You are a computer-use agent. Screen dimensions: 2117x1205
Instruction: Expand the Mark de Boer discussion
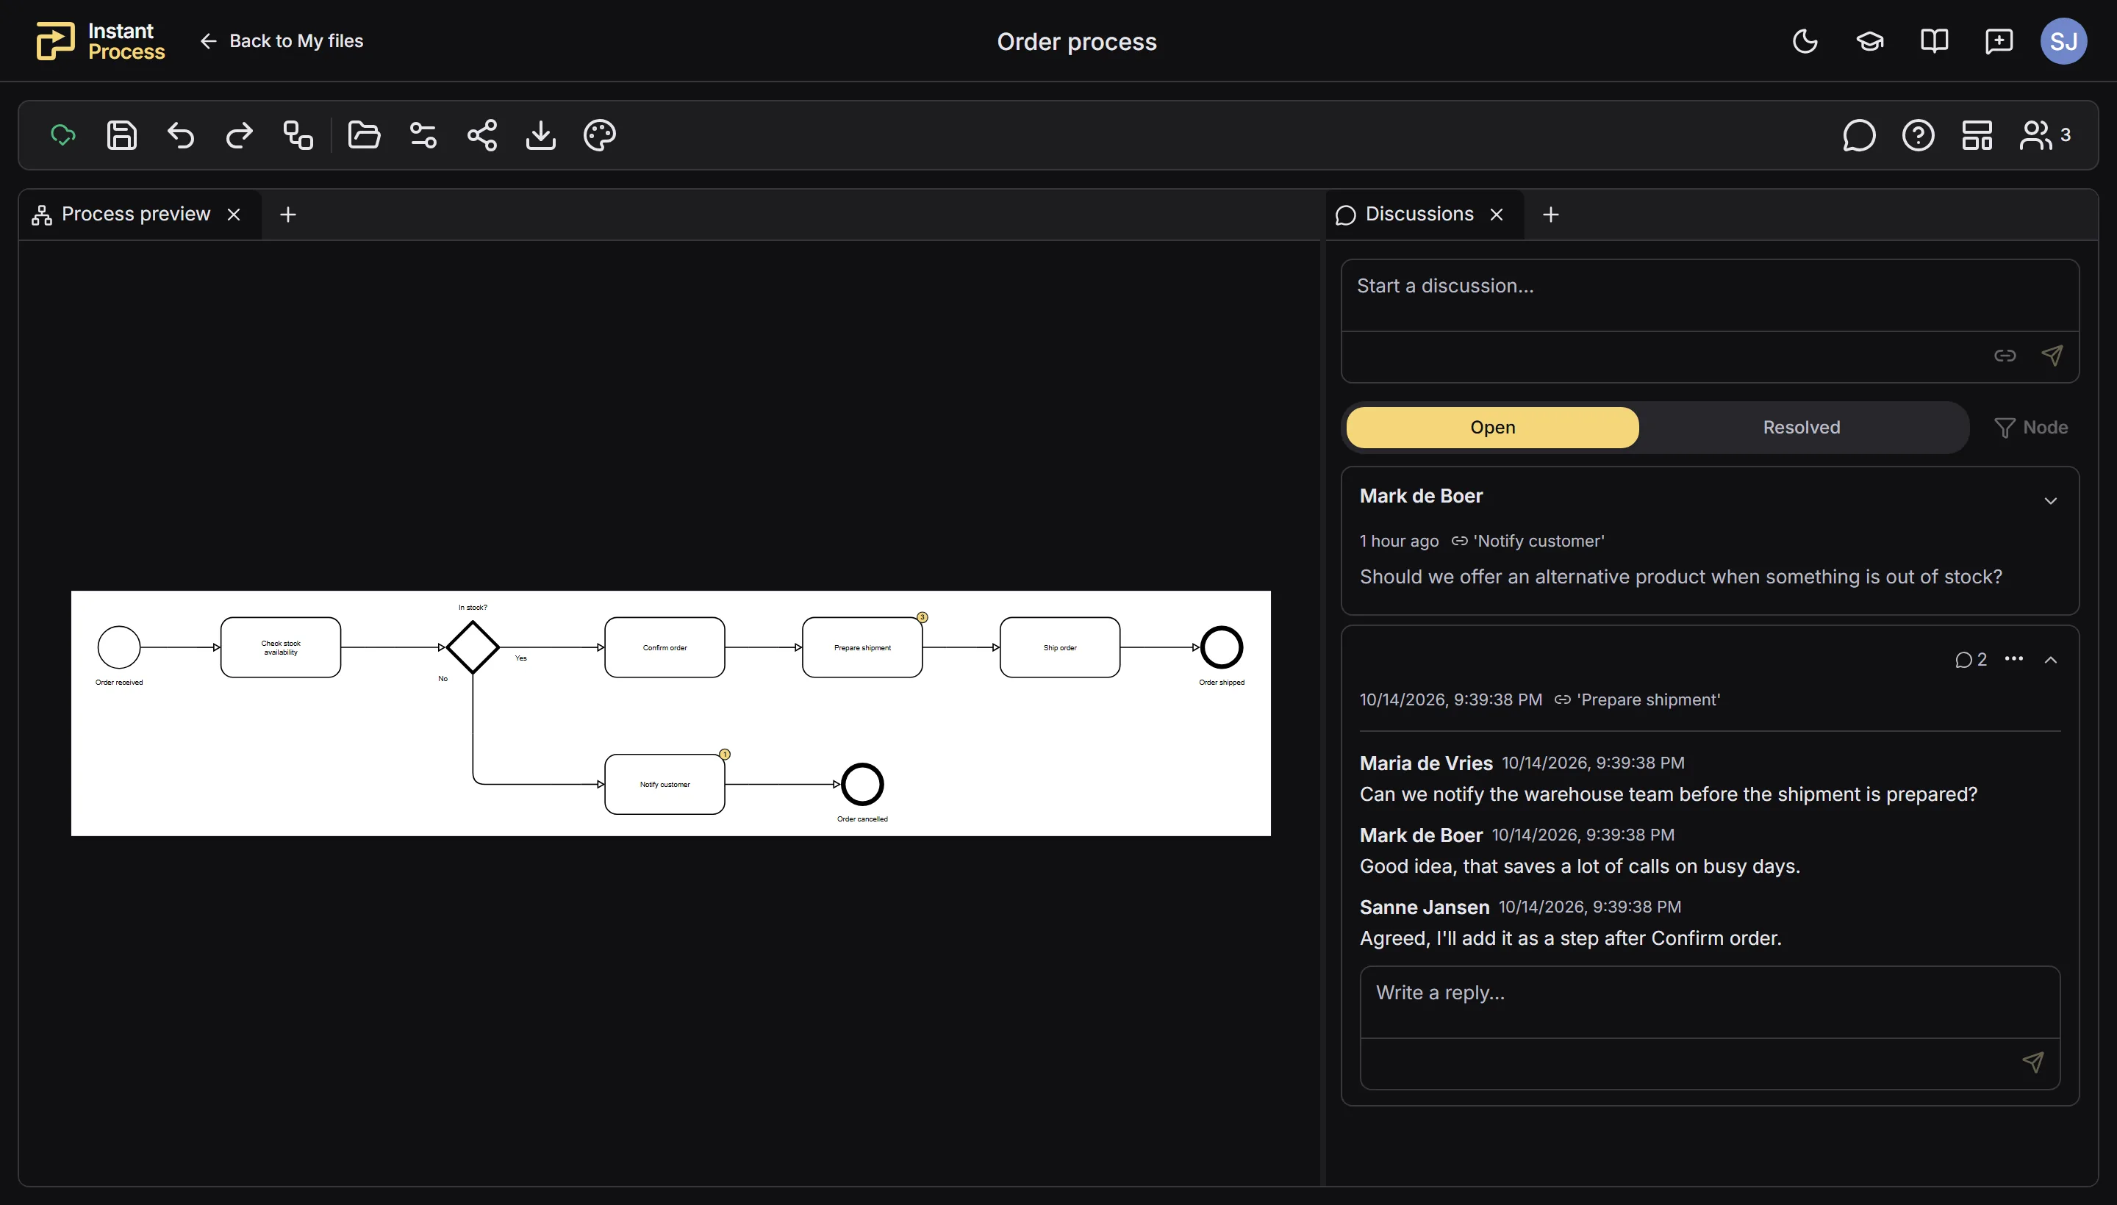[x=2050, y=500]
